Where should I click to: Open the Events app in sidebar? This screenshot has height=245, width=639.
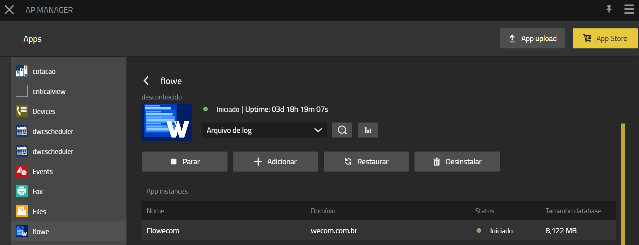pos(42,172)
